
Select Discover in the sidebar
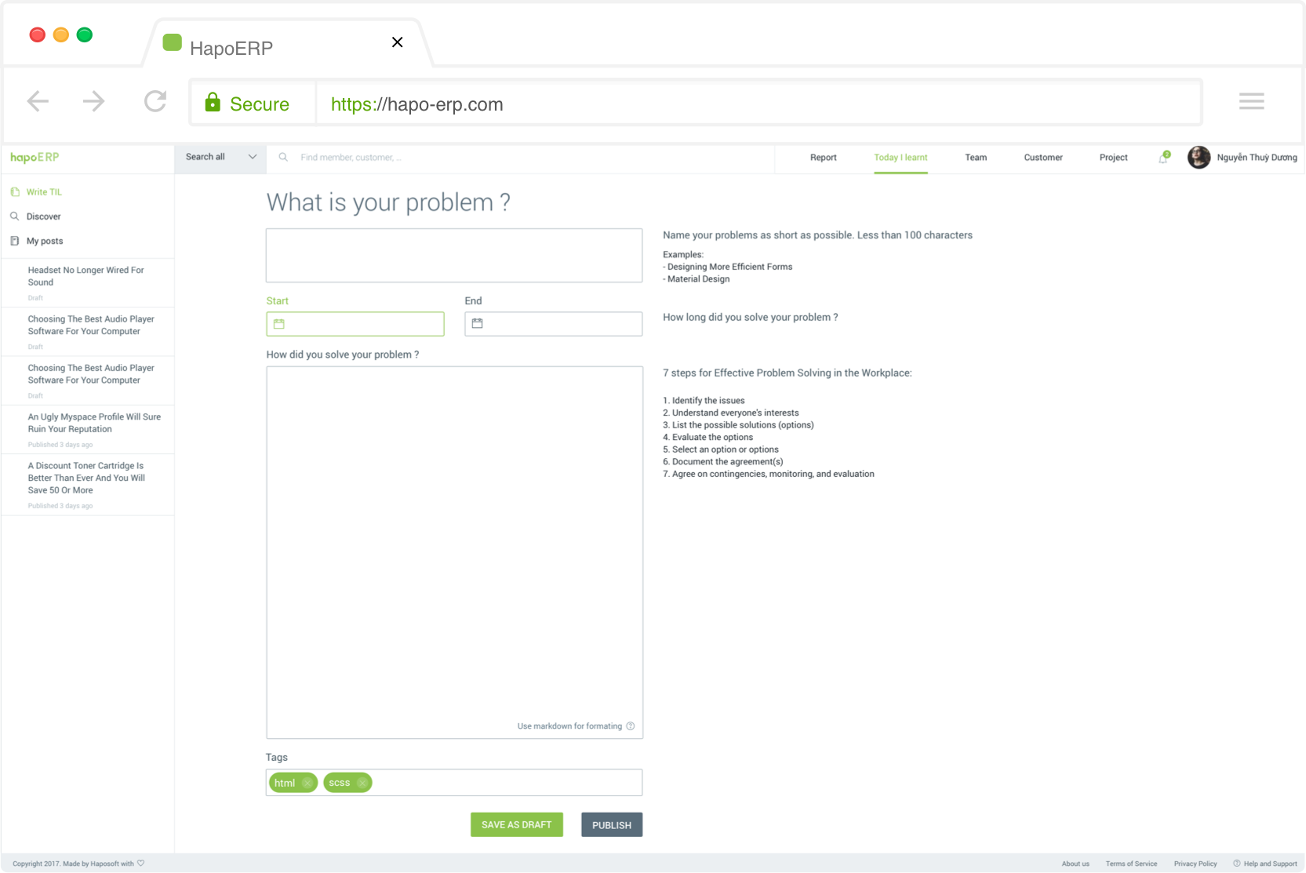coord(43,216)
